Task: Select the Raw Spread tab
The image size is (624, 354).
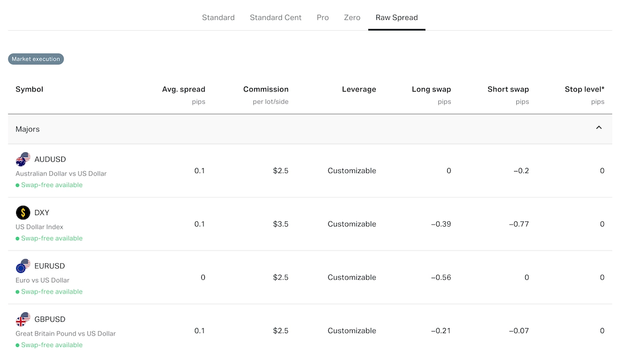Action: (x=397, y=18)
